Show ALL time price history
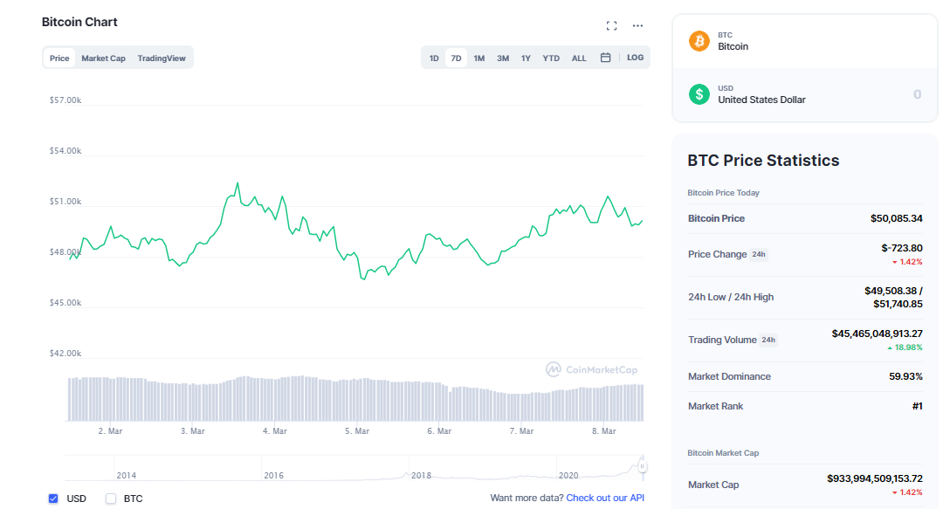The height and width of the screenshot is (509, 943). [579, 58]
